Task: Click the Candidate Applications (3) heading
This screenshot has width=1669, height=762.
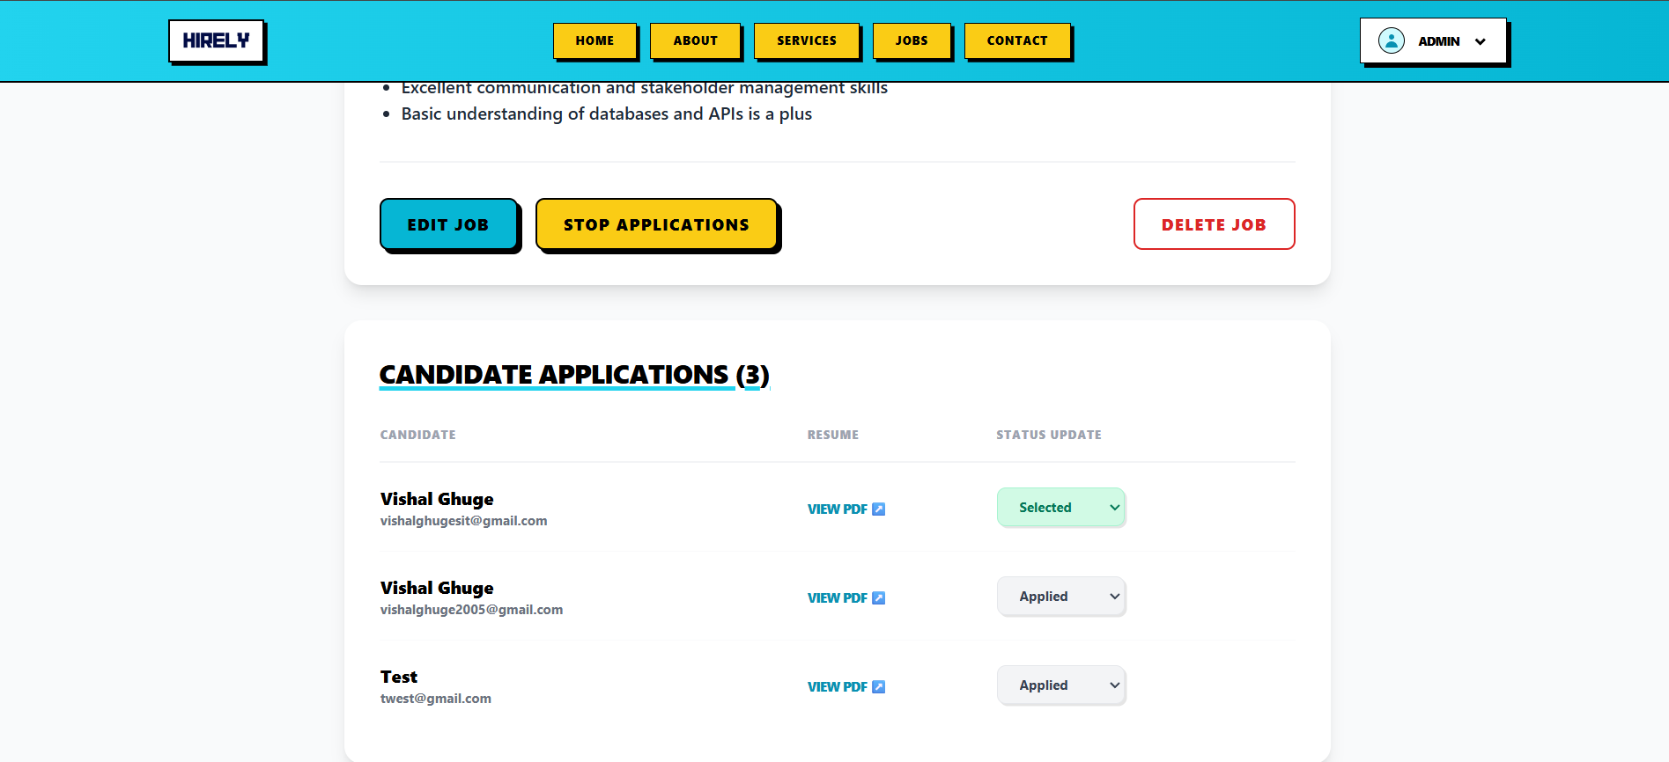Action: click(x=574, y=375)
